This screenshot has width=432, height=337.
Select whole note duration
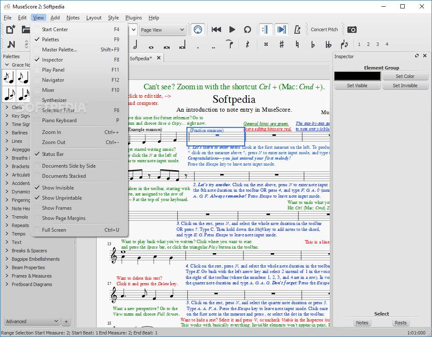pyautogui.click(x=151, y=47)
